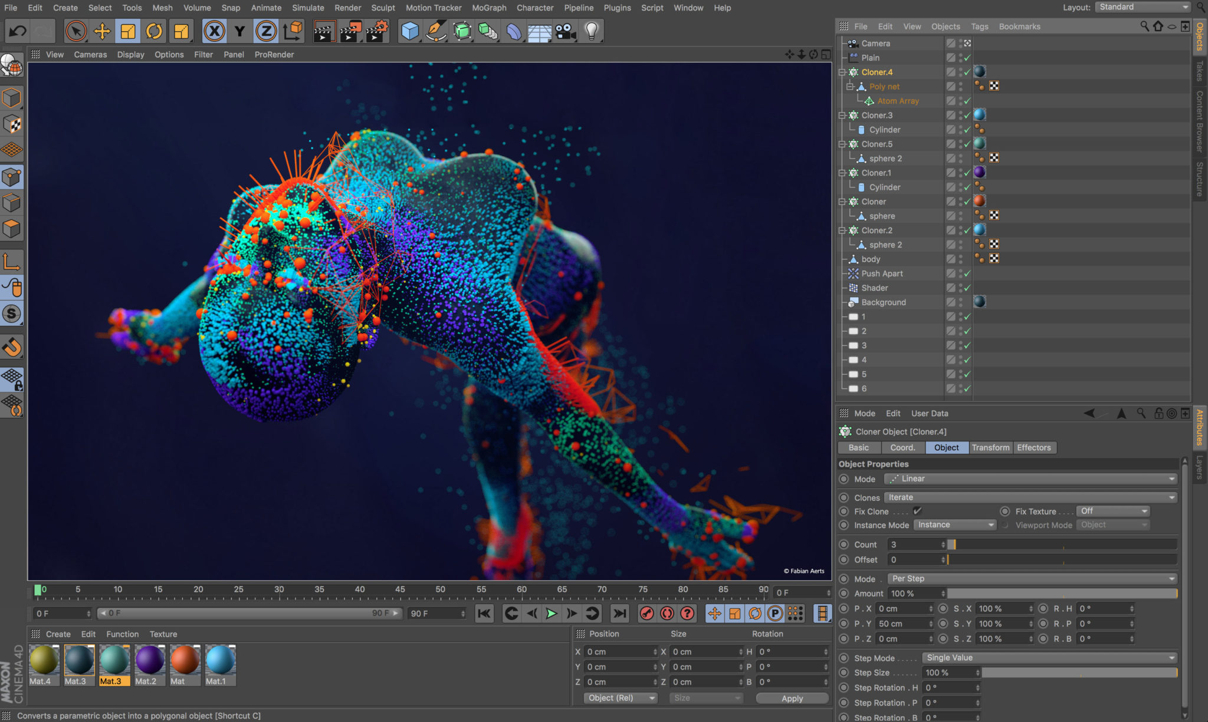Select the Rotate tool in toolbar
The width and height of the screenshot is (1208, 722).
(x=154, y=31)
